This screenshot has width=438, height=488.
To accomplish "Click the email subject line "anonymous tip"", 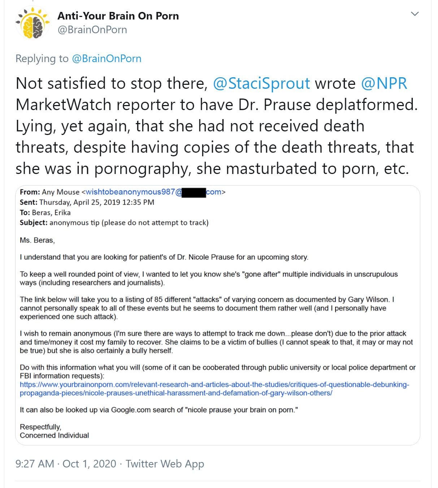I will point(114,223).
